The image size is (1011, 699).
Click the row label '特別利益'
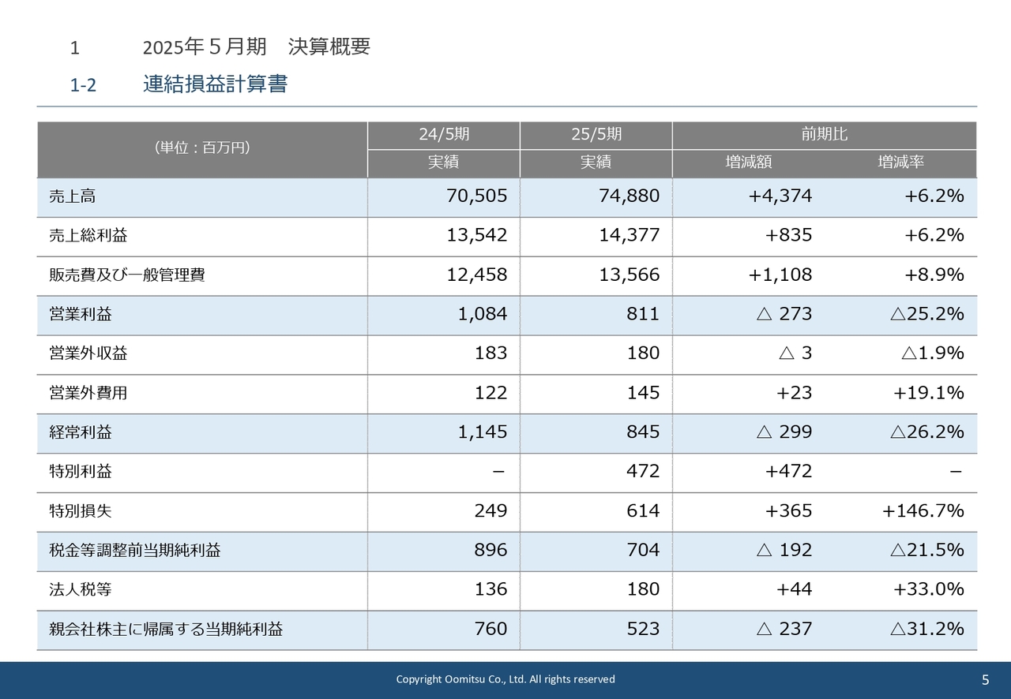pyautogui.click(x=81, y=472)
